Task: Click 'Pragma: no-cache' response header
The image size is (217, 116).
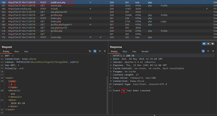Action: [x=125, y=72]
